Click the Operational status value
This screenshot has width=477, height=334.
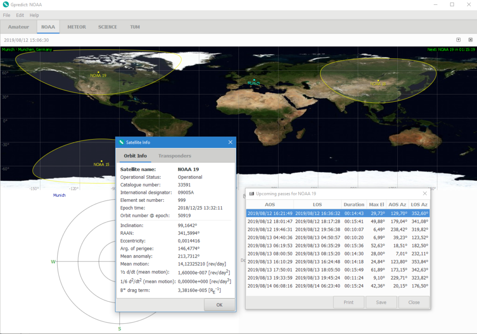pos(190,177)
